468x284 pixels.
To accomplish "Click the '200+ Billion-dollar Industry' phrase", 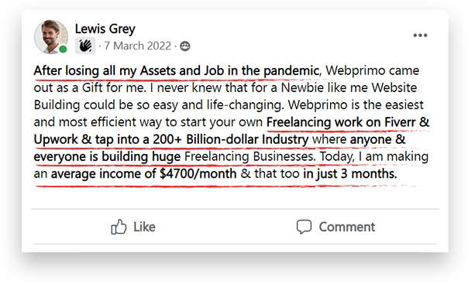I will click(x=231, y=139).
